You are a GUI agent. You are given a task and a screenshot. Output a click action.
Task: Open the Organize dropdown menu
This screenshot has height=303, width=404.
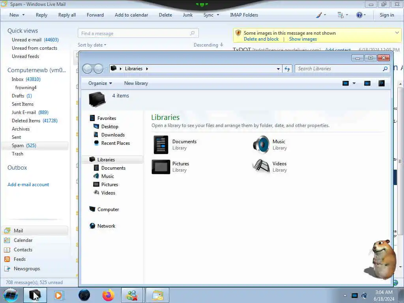(x=100, y=83)
